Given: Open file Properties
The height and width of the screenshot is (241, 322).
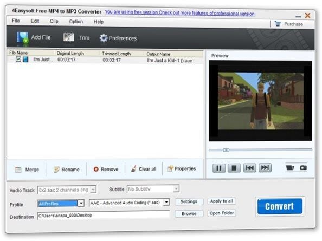Looking at the screenshot, I should click(x=182, y=168).
